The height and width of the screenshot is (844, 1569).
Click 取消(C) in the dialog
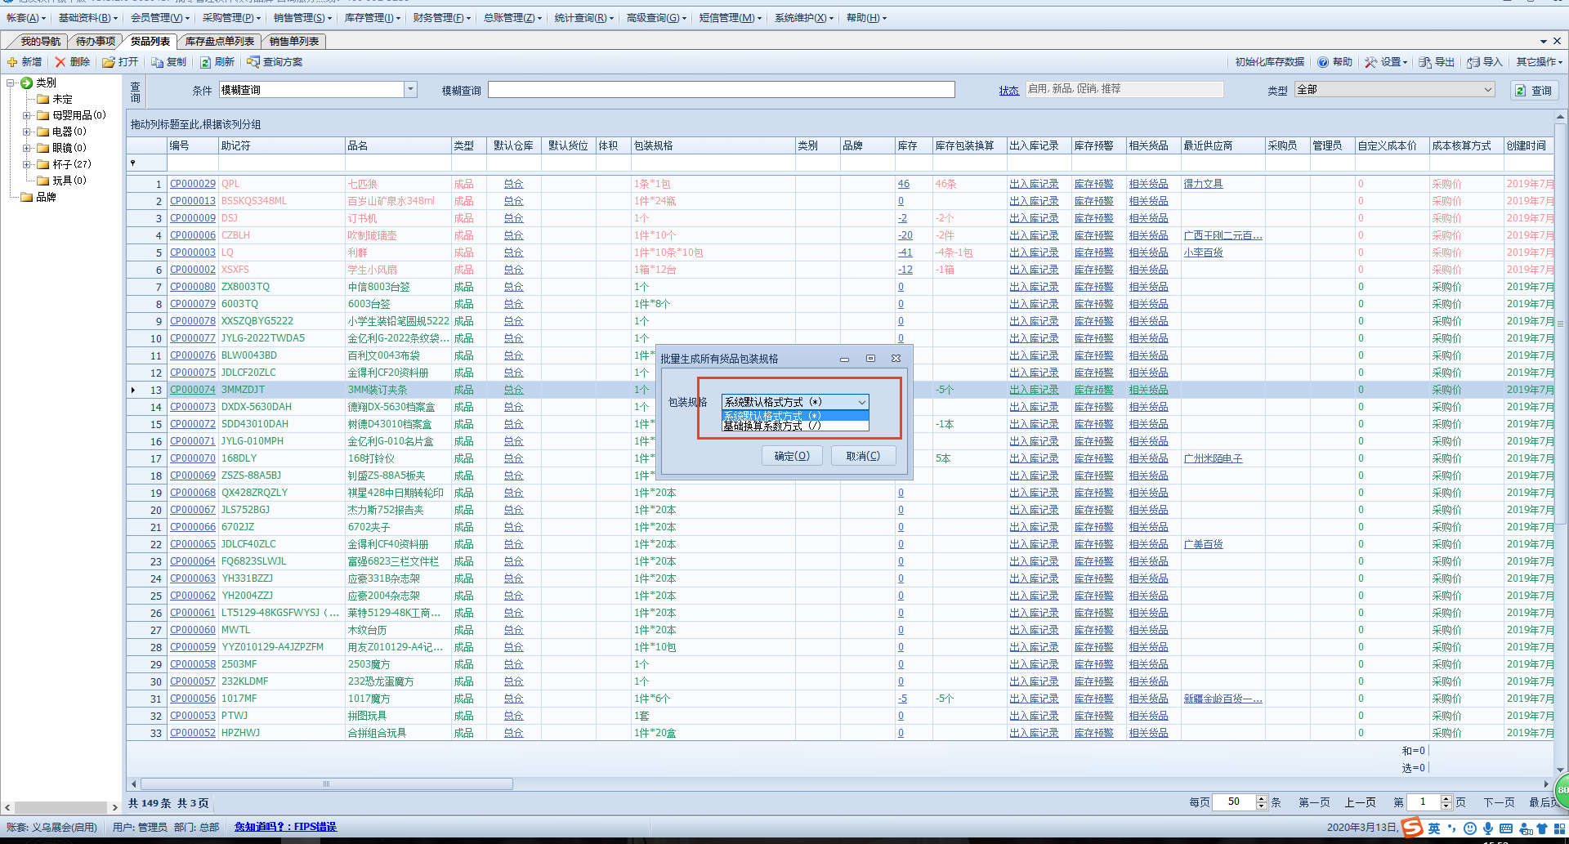[x=863, y=456]
